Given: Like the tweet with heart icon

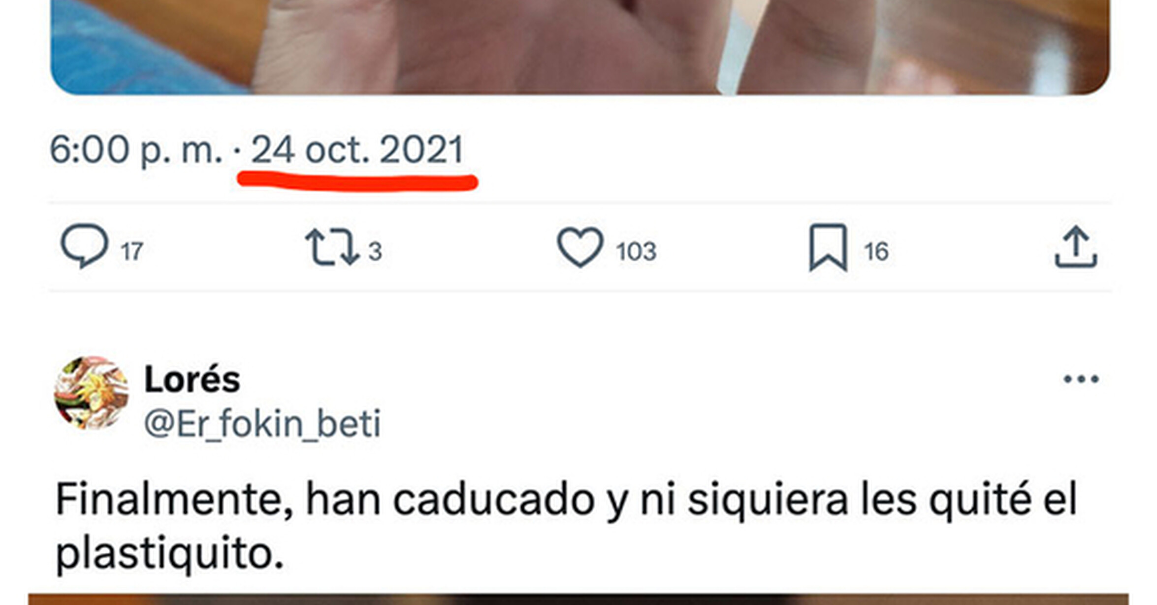Looking at the screenshot, I should point(580,247).
